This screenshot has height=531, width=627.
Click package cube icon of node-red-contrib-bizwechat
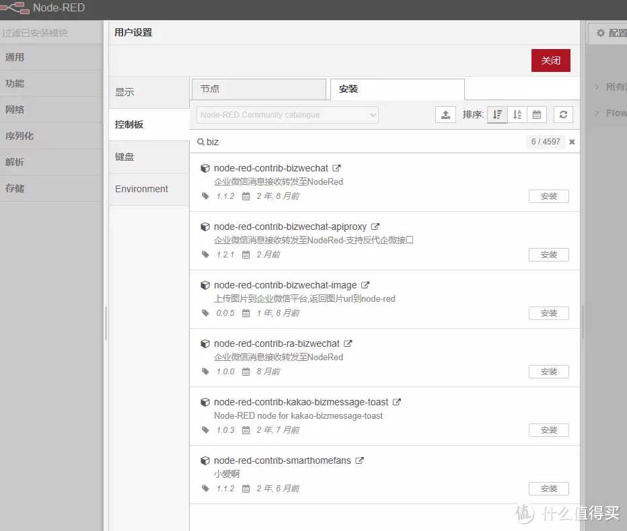coord(205,168)
